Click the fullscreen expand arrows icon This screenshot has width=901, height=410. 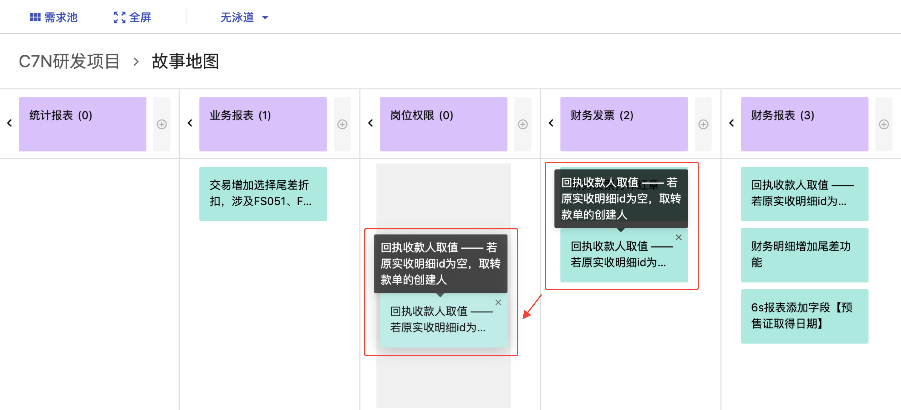click(119, 17)
